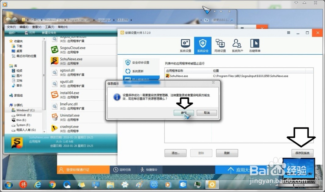Open 文档 library in navigation pane
This screenshot has width=325, height=192.
click(x=17, y=80)
